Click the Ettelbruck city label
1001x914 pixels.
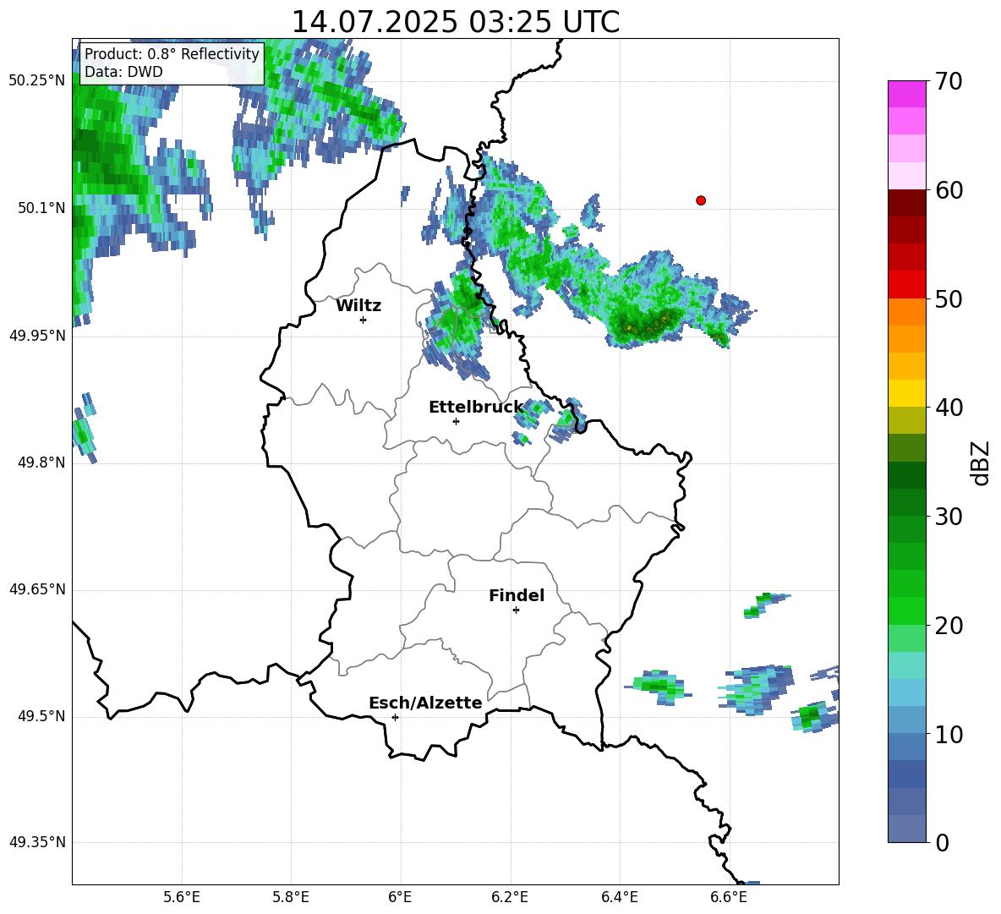(476, 408)
